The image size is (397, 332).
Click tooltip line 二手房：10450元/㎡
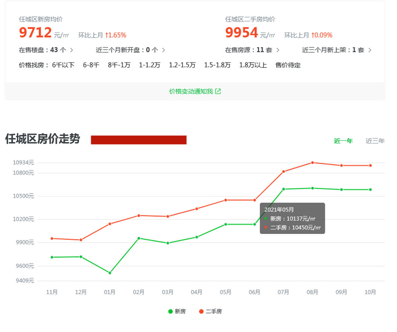[x=293, y=228]
